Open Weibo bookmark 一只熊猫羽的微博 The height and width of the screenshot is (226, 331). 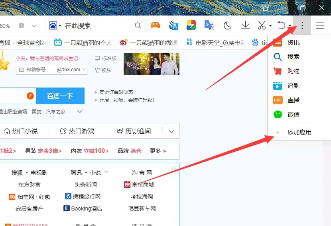[x=149, y=43]
